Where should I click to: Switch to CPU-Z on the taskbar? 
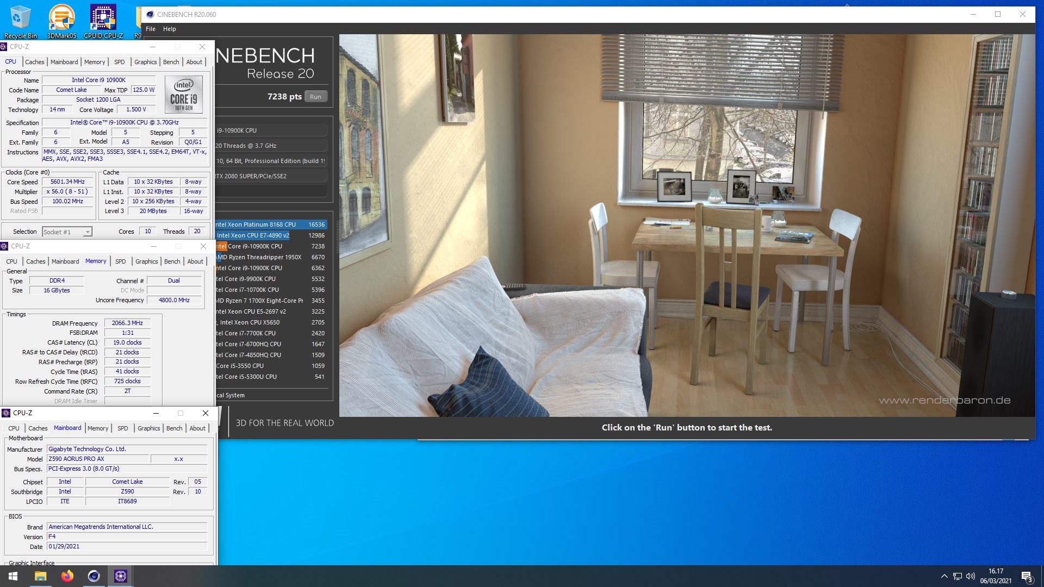pos(120,576)
